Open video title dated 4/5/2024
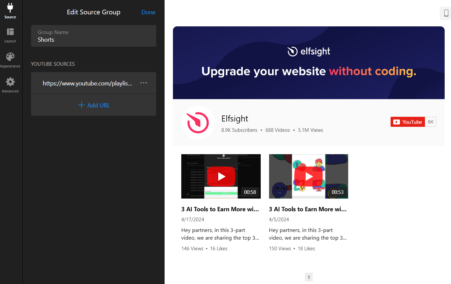This screenshot has width=451, height=284. 308,209
